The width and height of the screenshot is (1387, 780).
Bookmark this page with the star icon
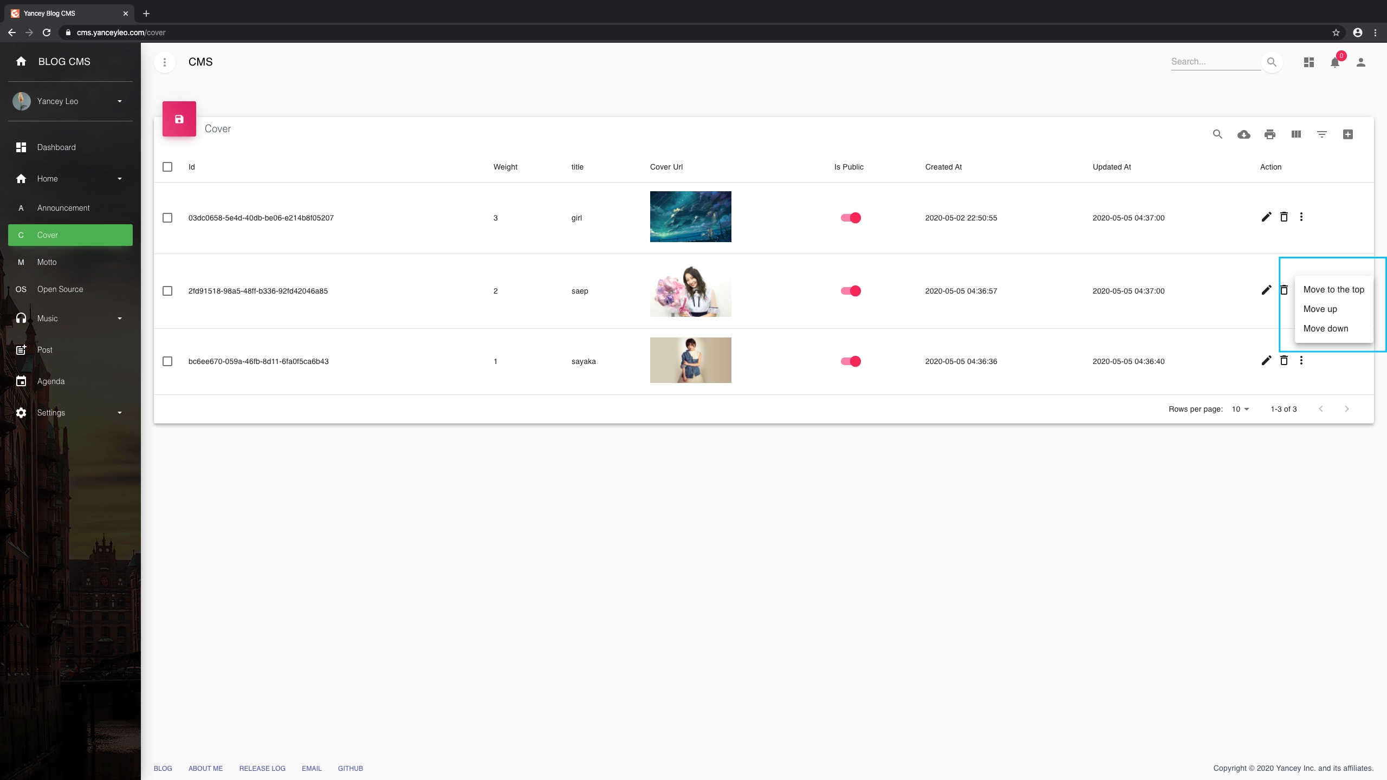1336,32
